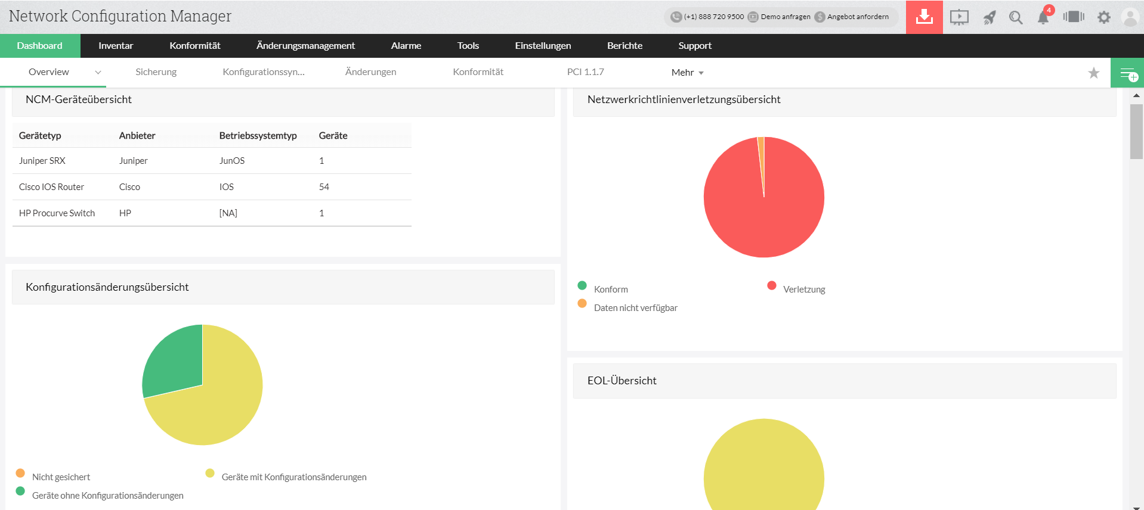
Task: Toggle Nicht gesichert legend entry
Action: tap(53, 476)
